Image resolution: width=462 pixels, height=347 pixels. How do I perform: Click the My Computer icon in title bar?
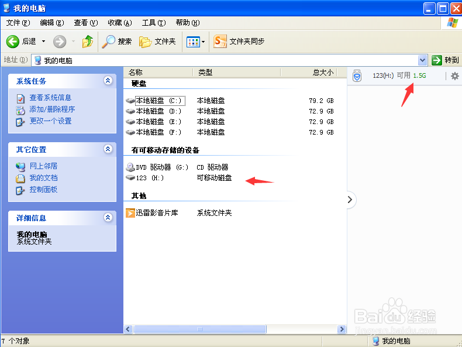[7, 8]
